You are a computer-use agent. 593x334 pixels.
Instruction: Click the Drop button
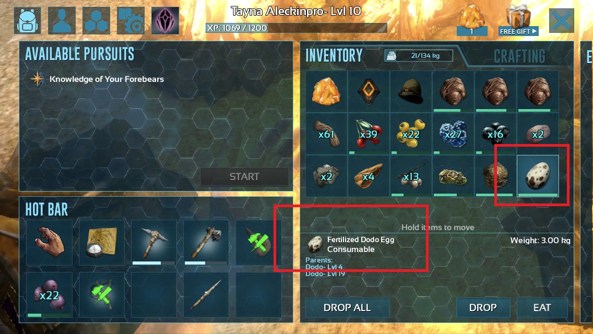tap(483, 307)
